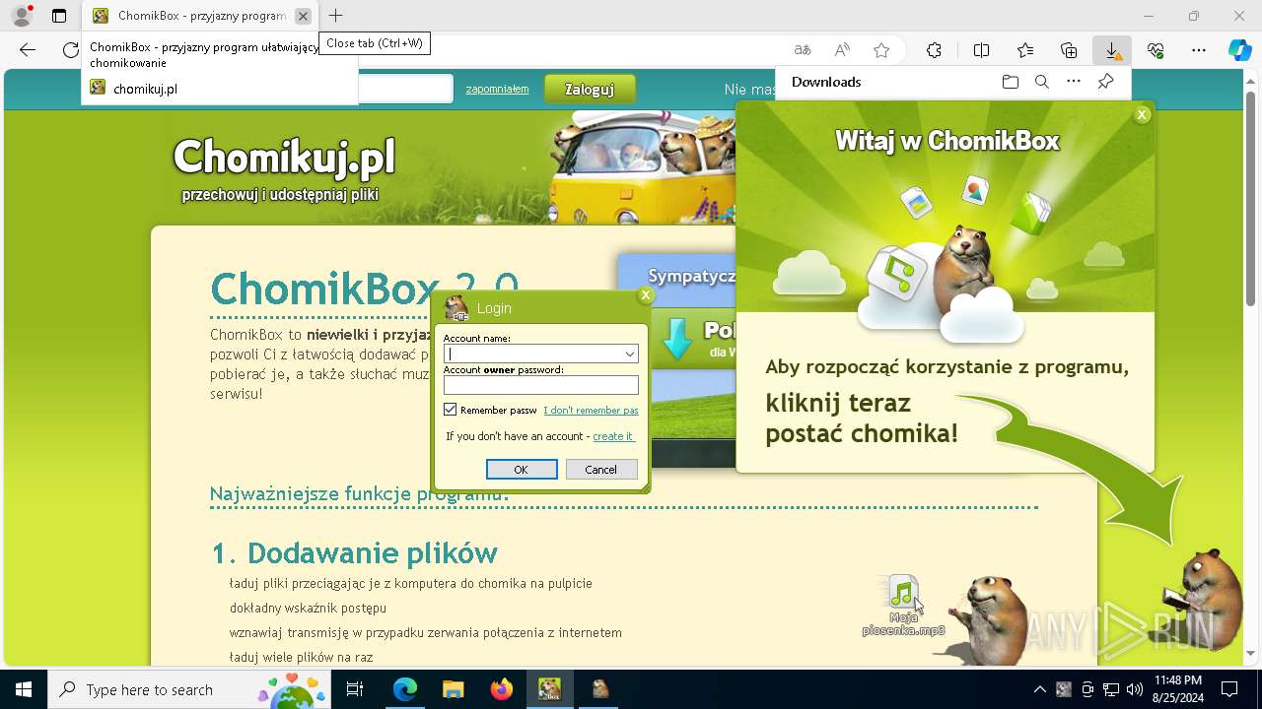Focus the Account owner password field
The width and height of the screenshot is (1262, 709).
pyautogui.click(x=540, y=385)
